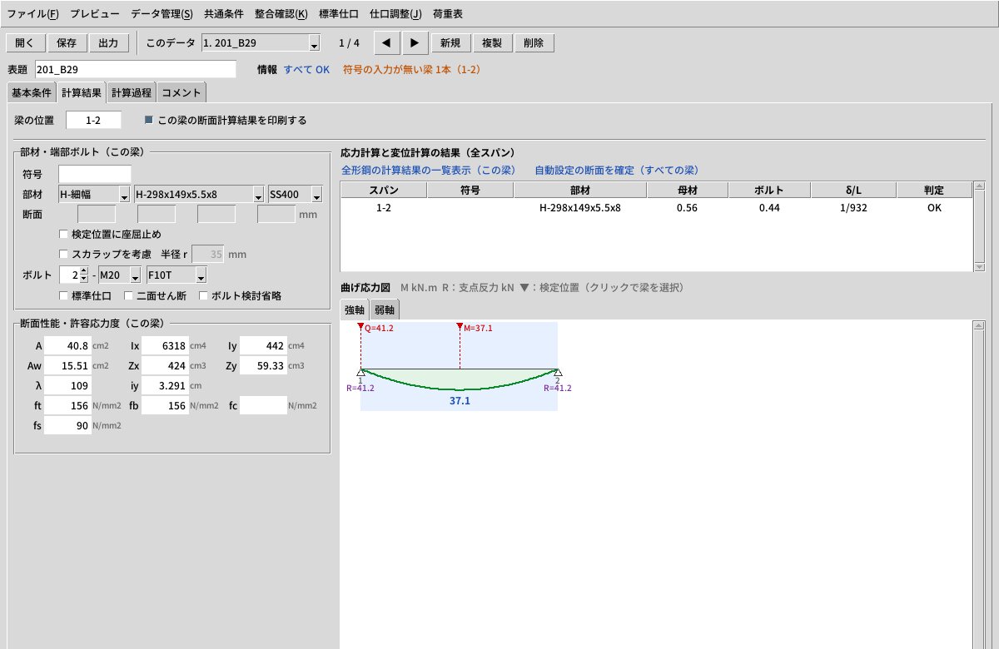The image size is (999, 649).
Task: Click 符号の入力が無い梁 1本 warning
Action: [x=411, y=70]
